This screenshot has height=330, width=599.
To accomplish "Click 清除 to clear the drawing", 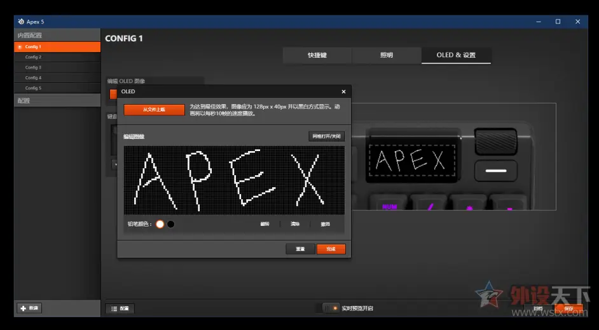I will [x=295, y=224].
